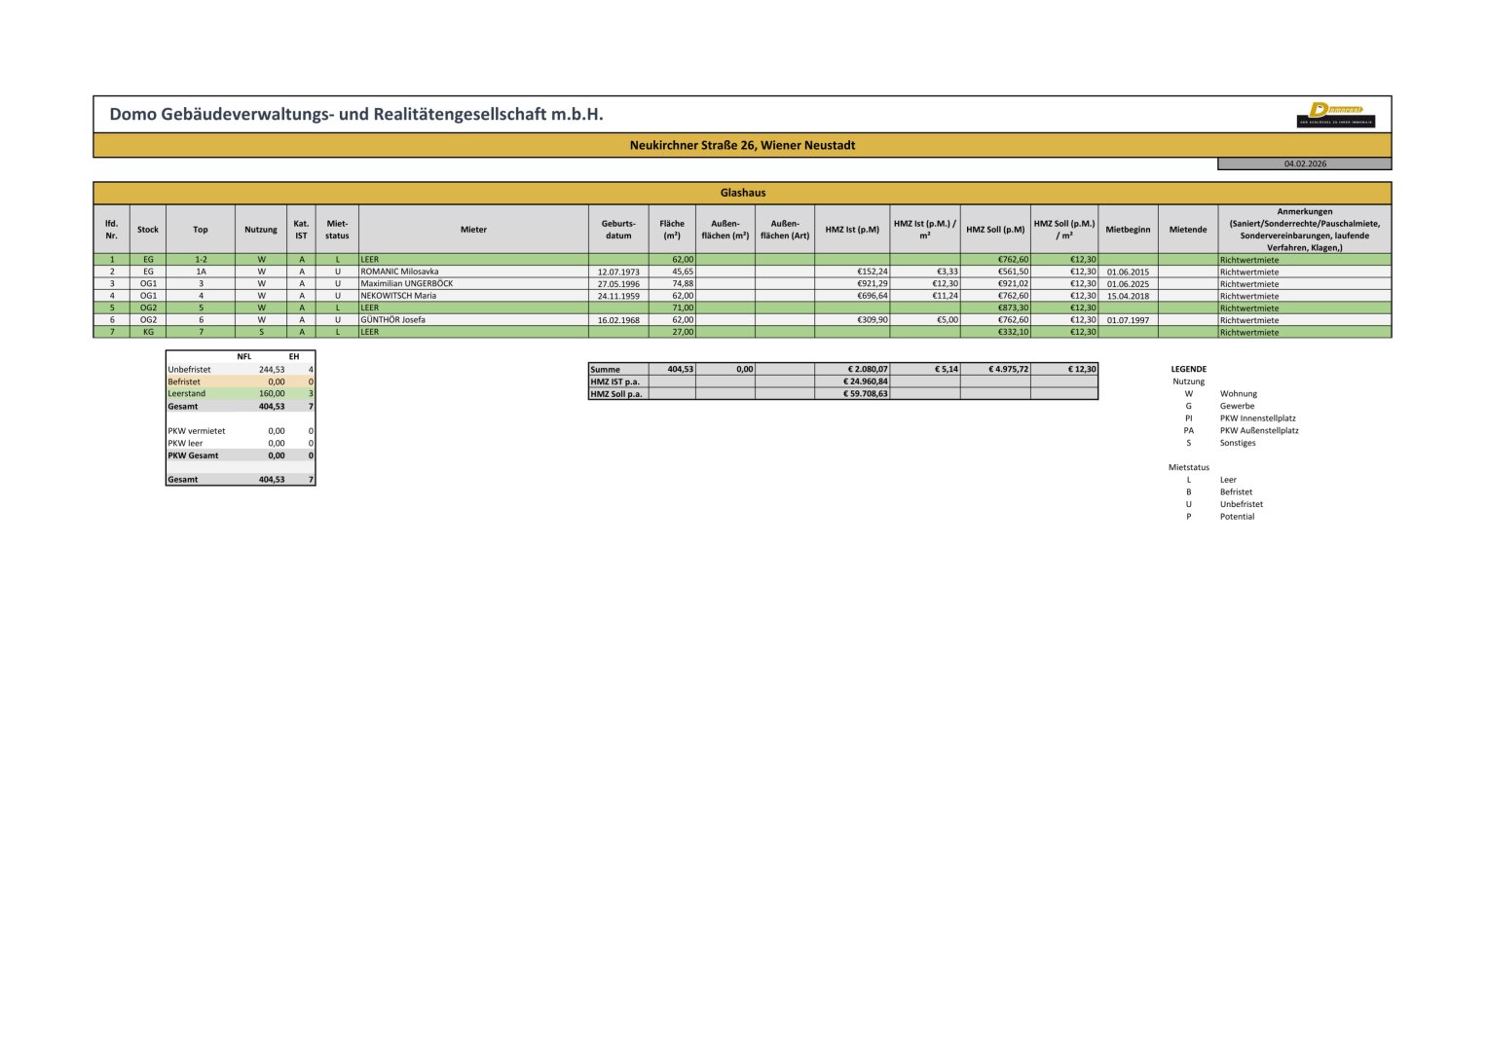Select the orange Befristet summary row
Image resolution: width=1487 pixels, height=1051 pixels.
pos(240,381)
